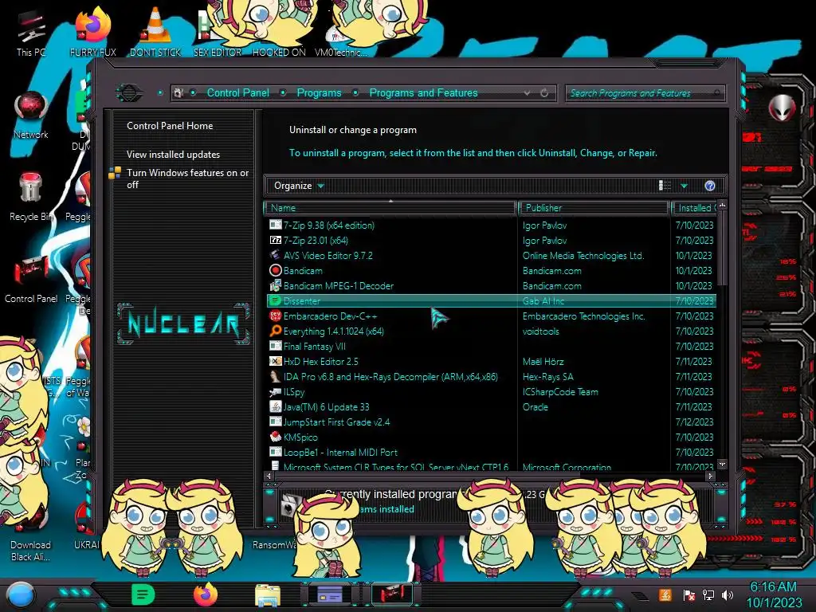816x612 pixels.
Task: Click the Embarcadero Dev-C++ icon
Action: (x=275, y=316)
